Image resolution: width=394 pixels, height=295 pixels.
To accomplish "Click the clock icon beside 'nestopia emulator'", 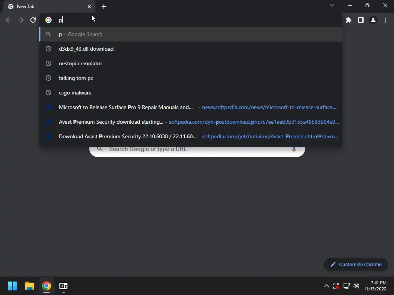I will tap(48, 63).
